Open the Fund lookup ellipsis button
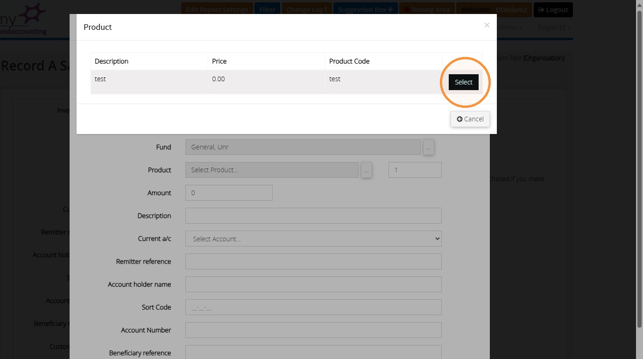The height and width of the screenshot is (359, 643). (x=429, y=147)
